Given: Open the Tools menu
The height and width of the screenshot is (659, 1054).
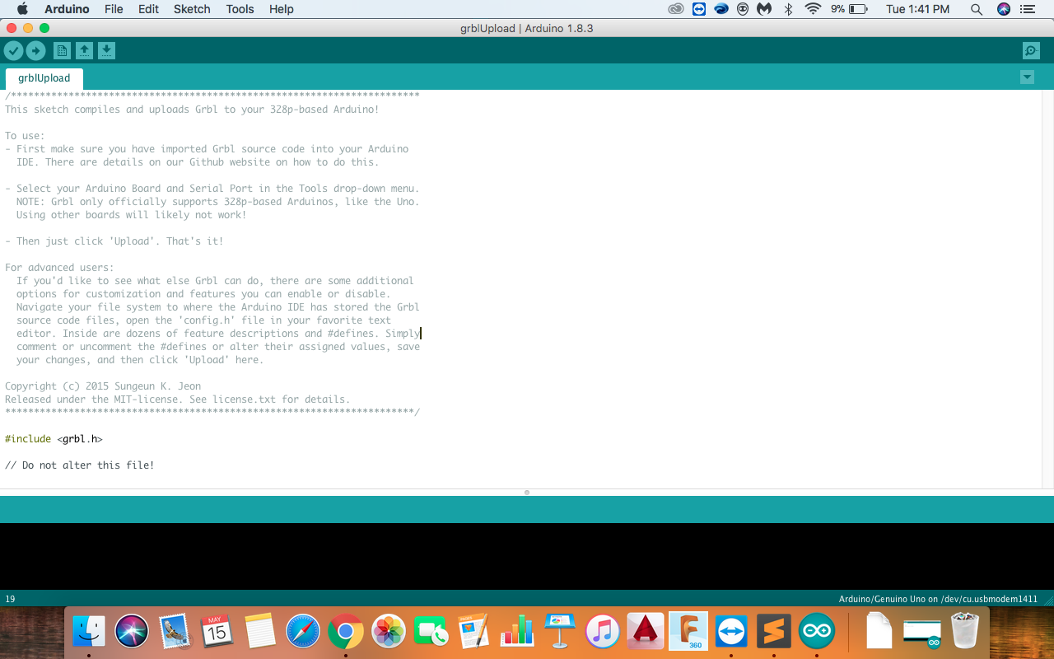Looking at the screenshot, I should pyautogui.click(x=240, y=9).
